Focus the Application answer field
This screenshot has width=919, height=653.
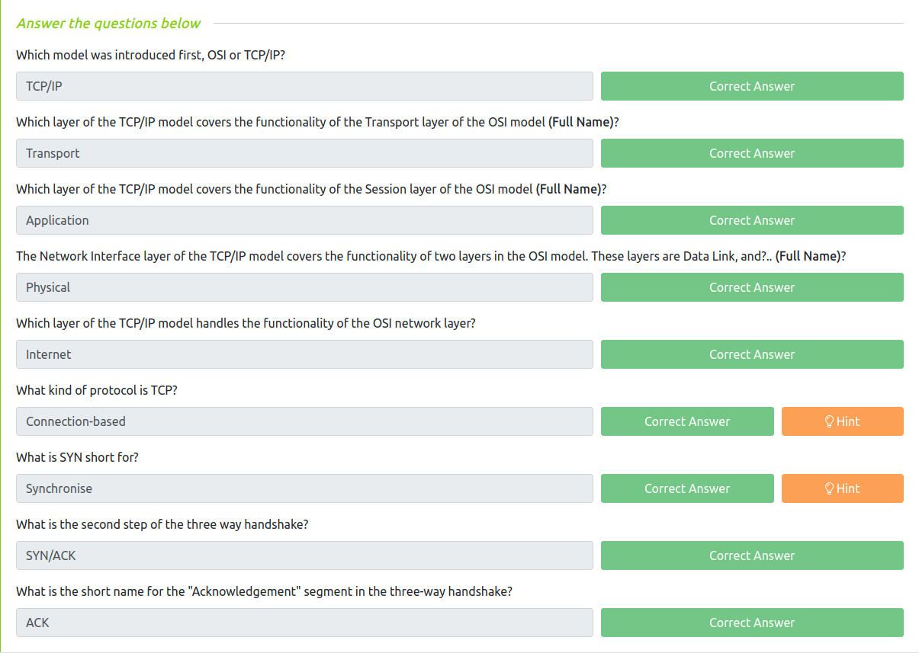pyautogui.click(x=304, y=220)
